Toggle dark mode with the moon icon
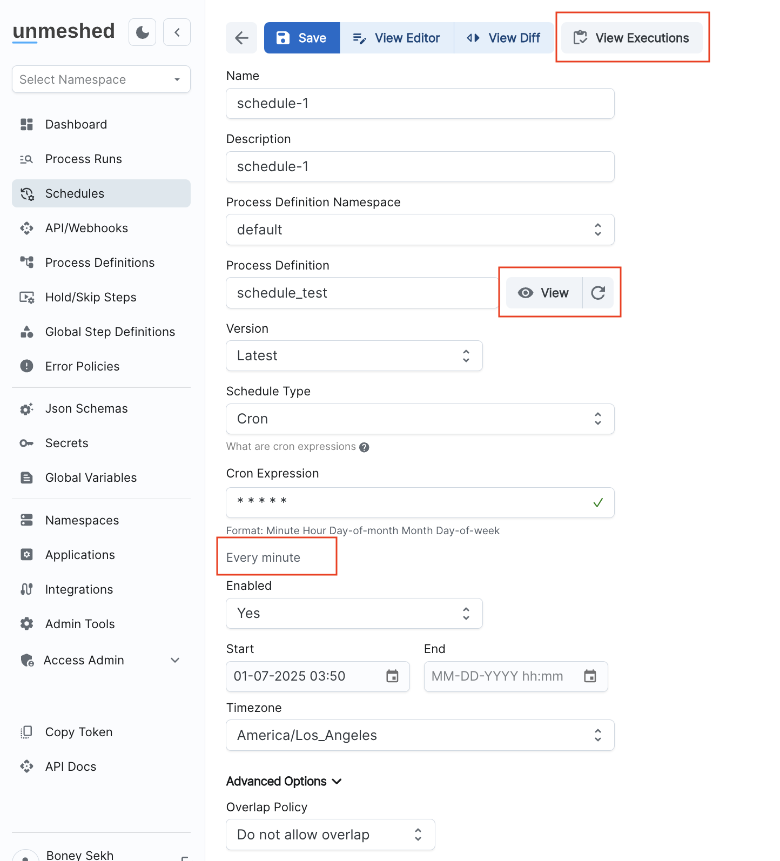This screenshot has height=861, width=780. click(x=143, y=32)
